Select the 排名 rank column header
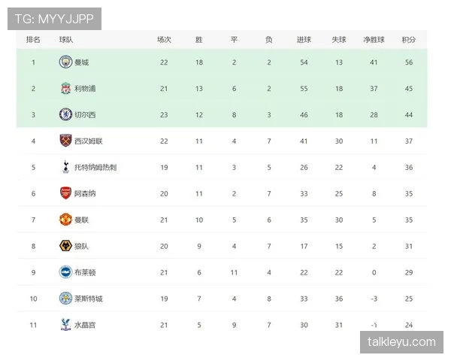The width and height of the screenshot is (451, 361). point(33,40)
